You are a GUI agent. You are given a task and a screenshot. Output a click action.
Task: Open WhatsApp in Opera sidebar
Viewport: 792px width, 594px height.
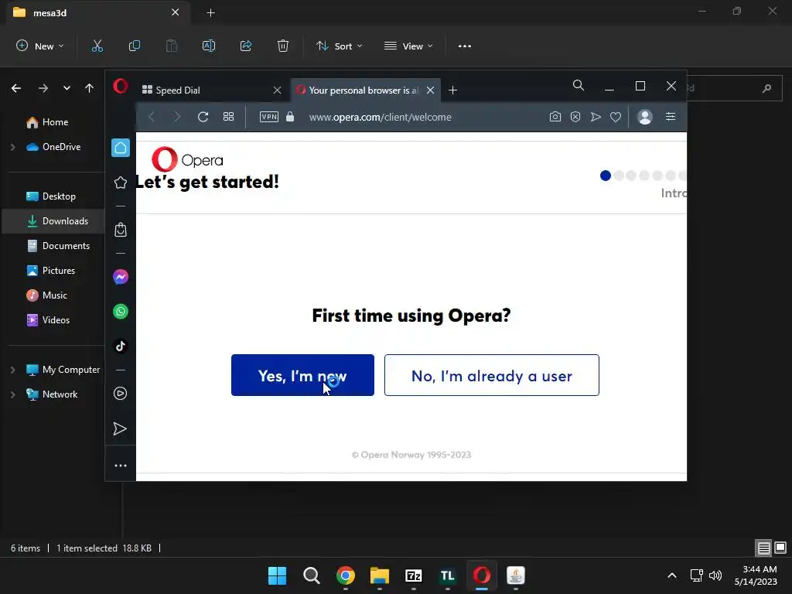(120, 311)
